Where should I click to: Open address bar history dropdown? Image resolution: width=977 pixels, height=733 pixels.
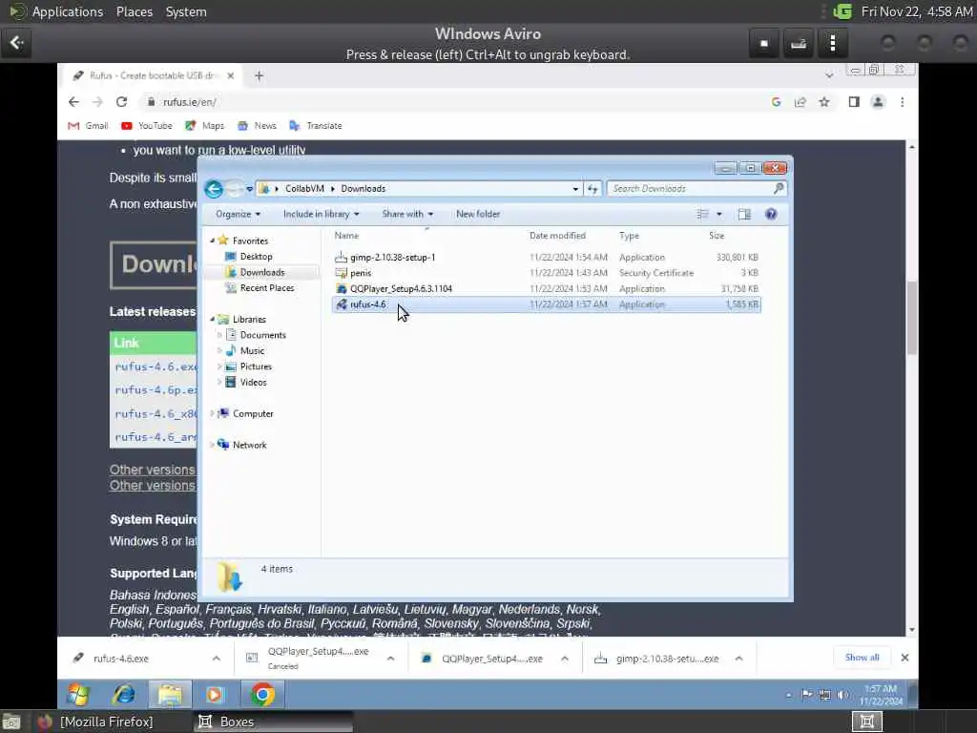[575, 189]
